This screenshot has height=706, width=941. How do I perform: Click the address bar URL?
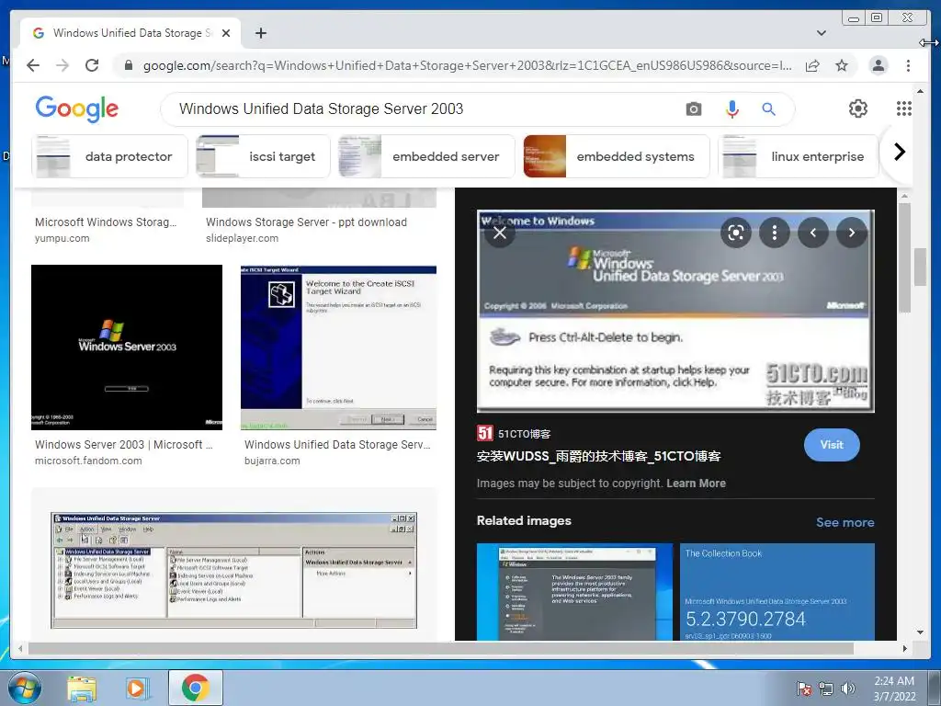point(466,65)
